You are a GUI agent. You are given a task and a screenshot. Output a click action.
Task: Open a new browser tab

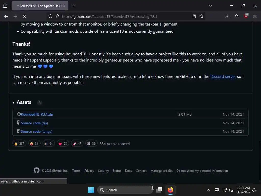point(74,6)
